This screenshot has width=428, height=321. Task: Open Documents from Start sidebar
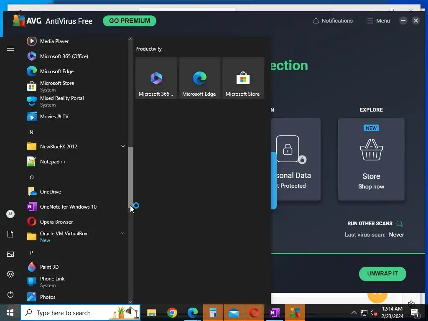pyautogui.click(x=10, y=234)
